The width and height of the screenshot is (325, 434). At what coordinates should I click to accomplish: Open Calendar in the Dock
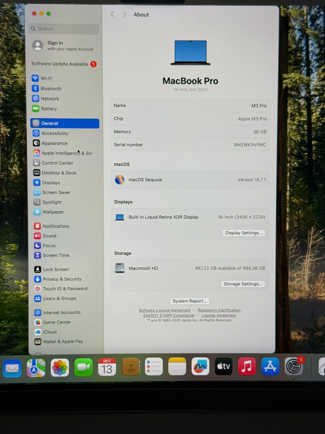click(x=107, y=367)
